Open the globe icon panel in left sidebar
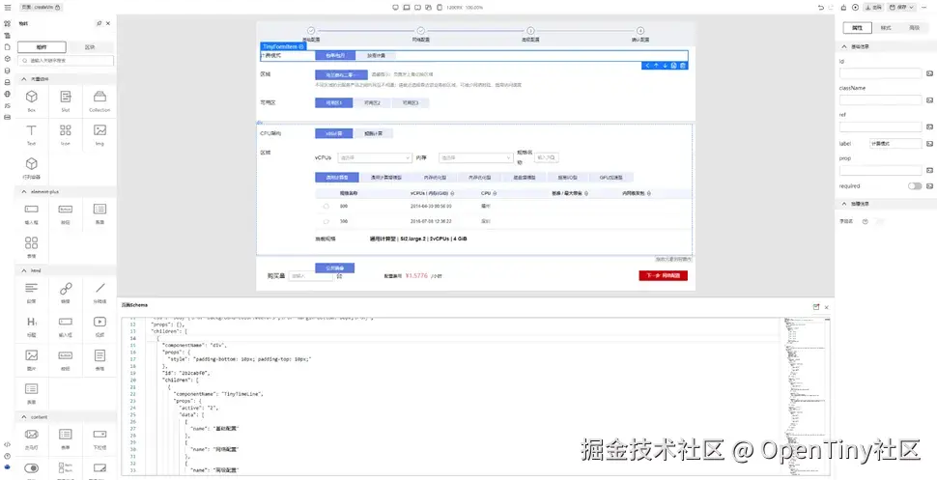Screen dimensions: 937x480 [x=7, y=94]
